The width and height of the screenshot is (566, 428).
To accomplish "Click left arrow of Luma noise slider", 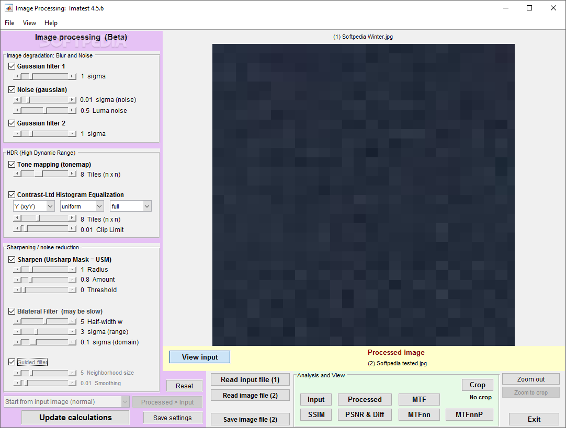I will point(17,110).
